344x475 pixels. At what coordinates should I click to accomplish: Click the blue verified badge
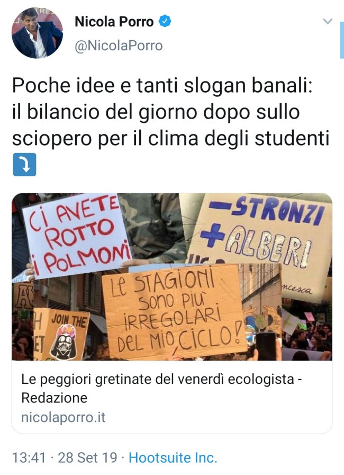(165, 21)
